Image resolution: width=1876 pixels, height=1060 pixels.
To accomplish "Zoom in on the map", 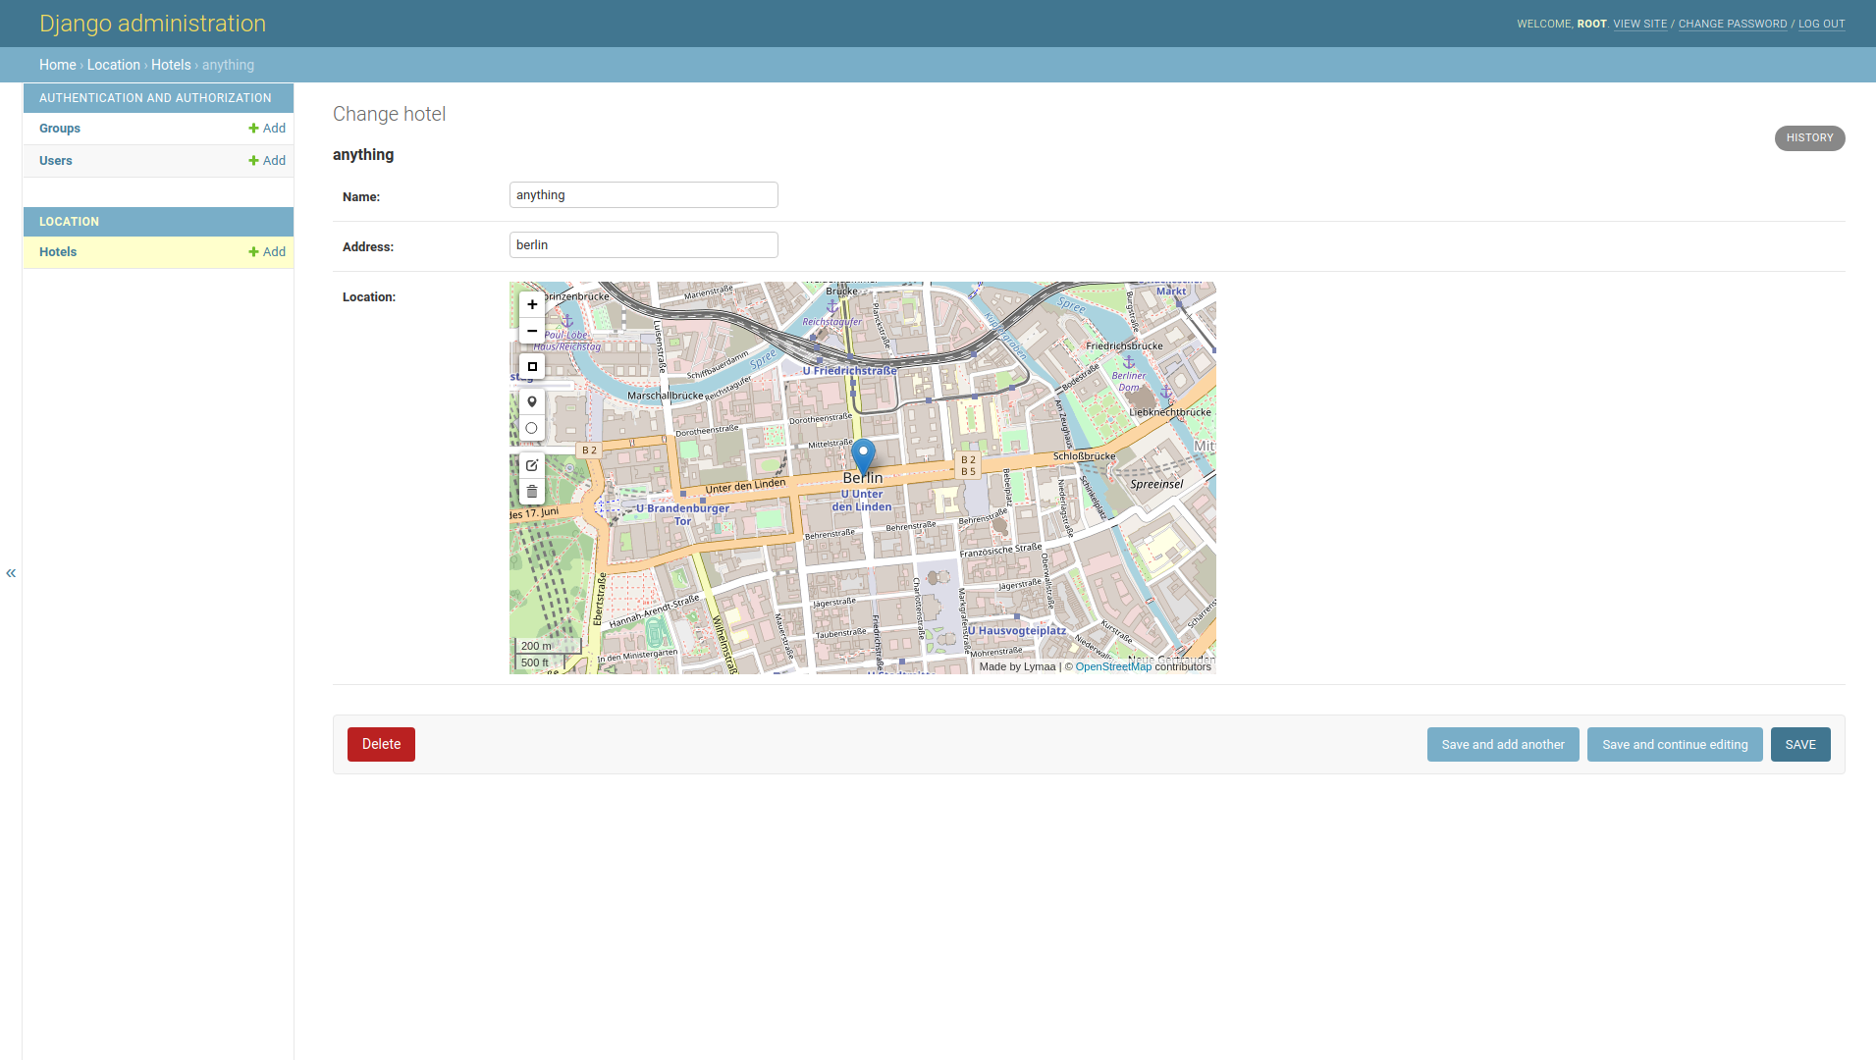I will [x=531, y=304].
